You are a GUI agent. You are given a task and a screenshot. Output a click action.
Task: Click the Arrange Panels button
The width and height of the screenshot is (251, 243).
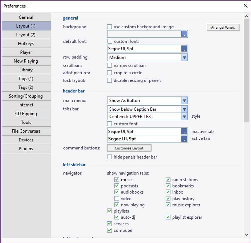(x=223, y=28)
